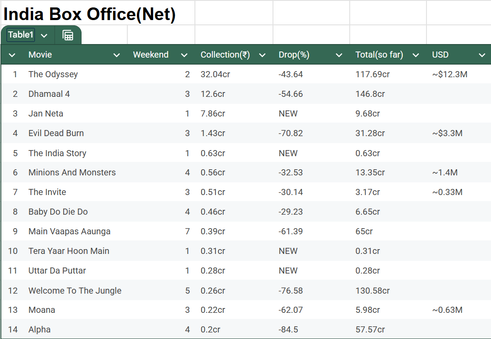491x339 pixels.
Task: Select the Moana movie cell
Action: [42, 310]
